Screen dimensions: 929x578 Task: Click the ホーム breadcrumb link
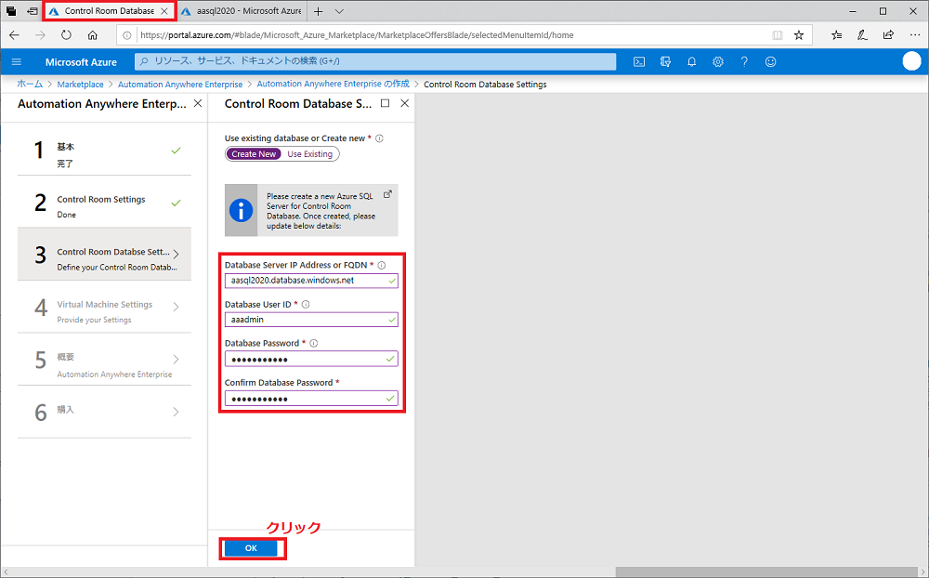point(30,85)
